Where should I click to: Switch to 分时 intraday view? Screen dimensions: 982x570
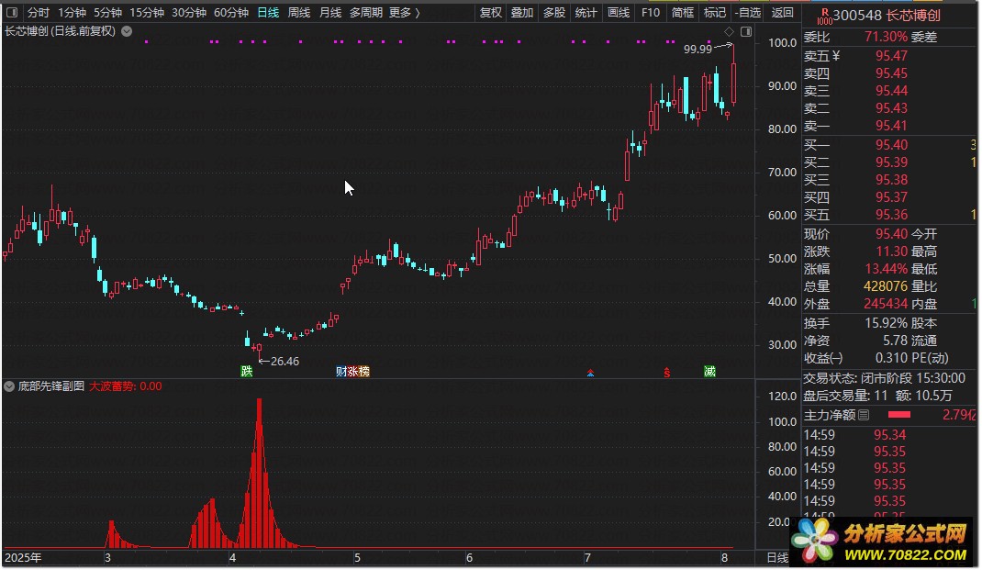click(39, 13)
